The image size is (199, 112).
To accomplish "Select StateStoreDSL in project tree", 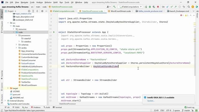I will coord(27,76).
